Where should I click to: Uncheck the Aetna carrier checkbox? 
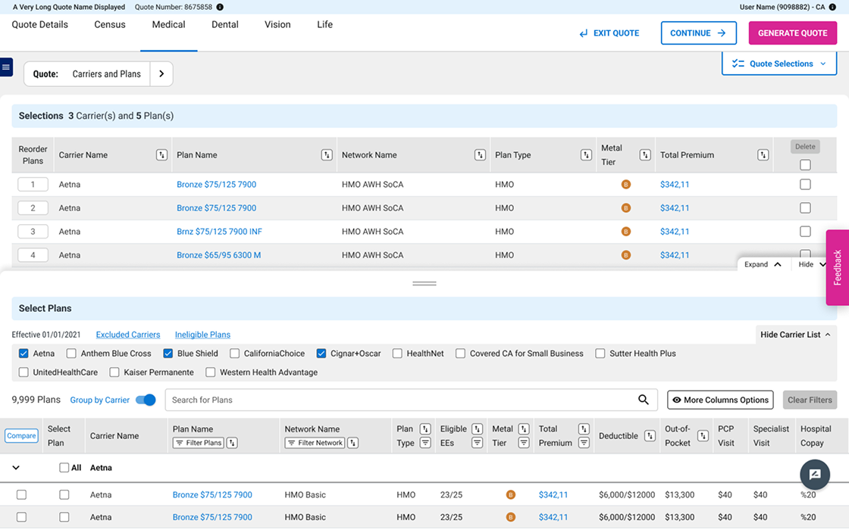coord(23,353)
